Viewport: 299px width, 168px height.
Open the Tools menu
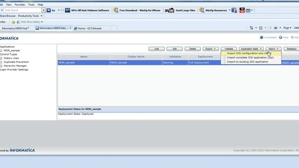click(x=31, y=5)
